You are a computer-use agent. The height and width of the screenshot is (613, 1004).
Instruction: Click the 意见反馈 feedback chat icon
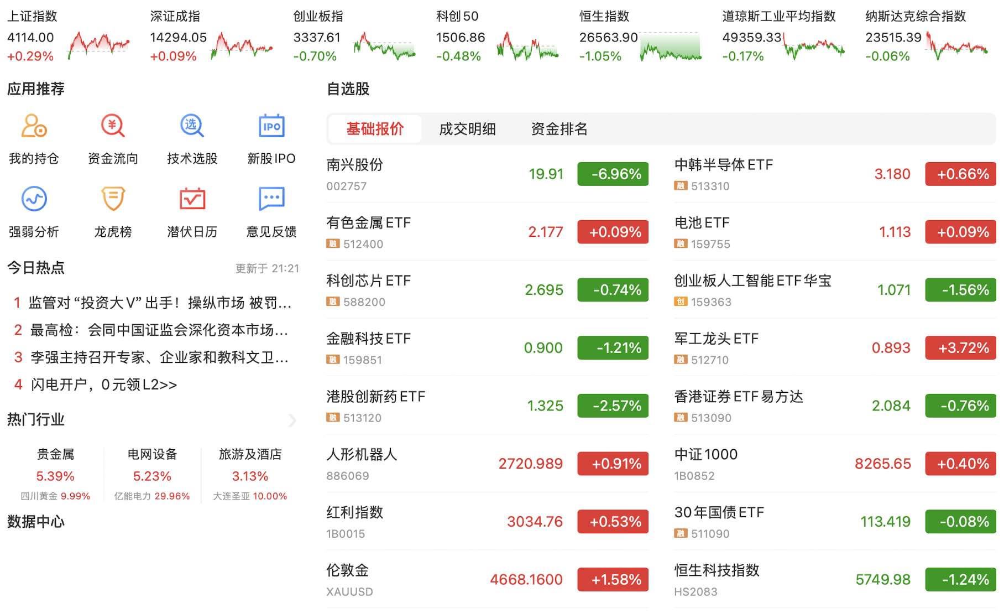coord(271,199)
